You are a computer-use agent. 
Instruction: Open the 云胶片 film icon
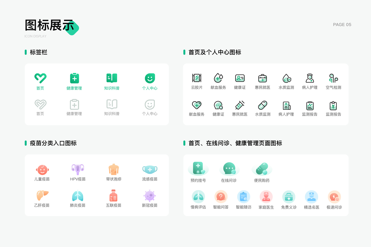pyautogui.click(x=197, y=78)
